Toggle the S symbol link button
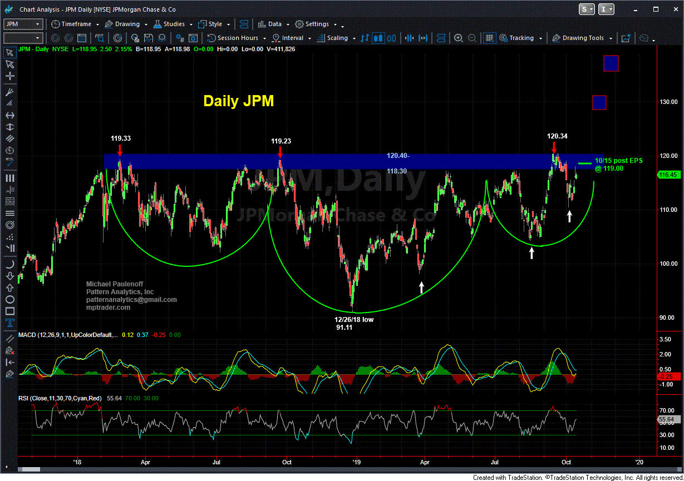 [587, 9]
